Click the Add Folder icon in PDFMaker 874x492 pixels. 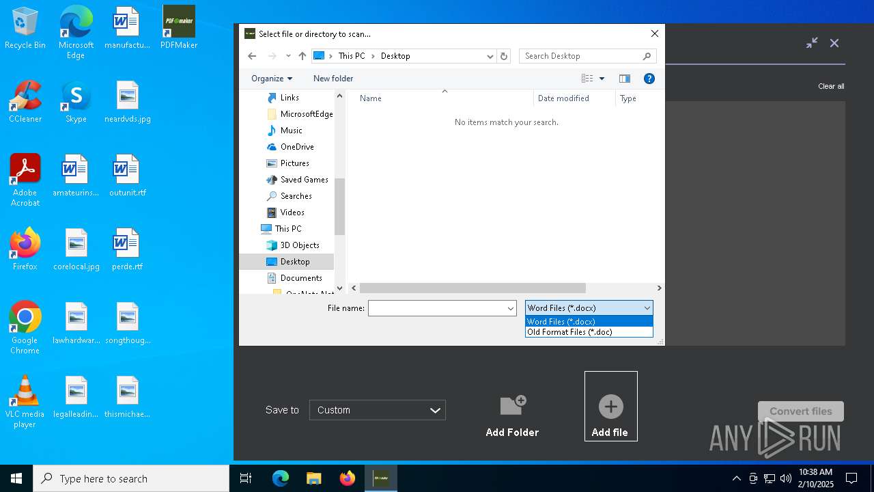[x=512, y=405]
